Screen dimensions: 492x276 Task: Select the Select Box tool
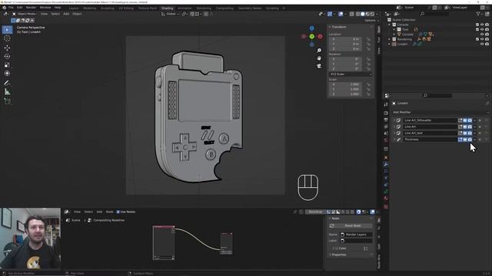pos(7,30)
